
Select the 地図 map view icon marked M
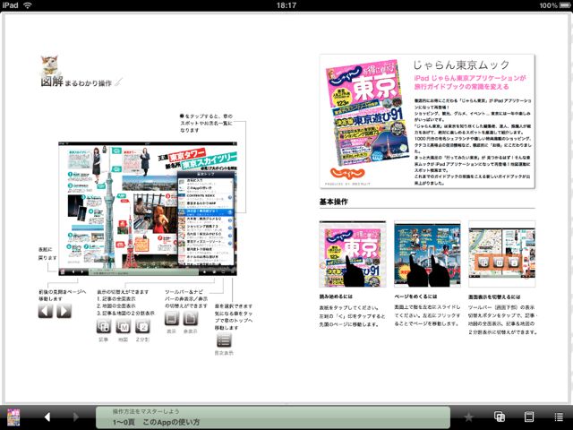124,326
